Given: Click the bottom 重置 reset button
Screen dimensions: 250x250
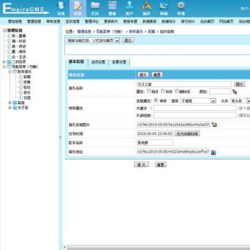Looking at the screenshot, I should (160, 164).
